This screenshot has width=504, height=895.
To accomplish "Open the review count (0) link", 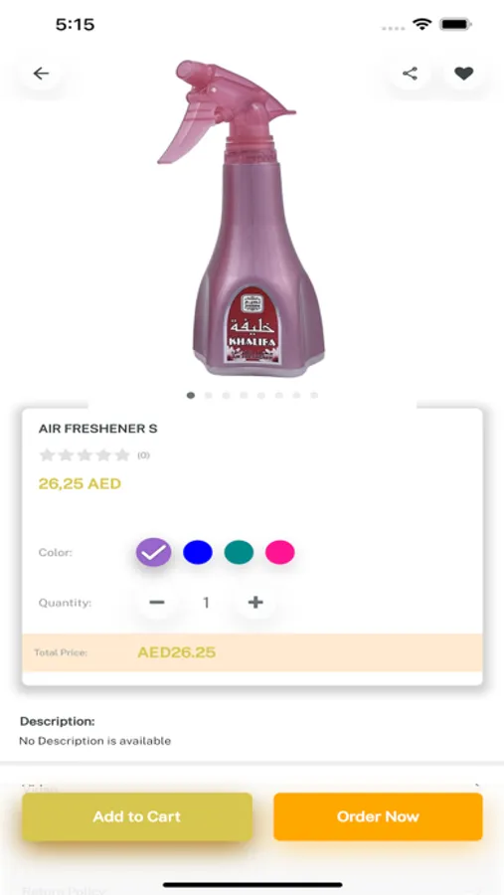I will pos(143,455).
